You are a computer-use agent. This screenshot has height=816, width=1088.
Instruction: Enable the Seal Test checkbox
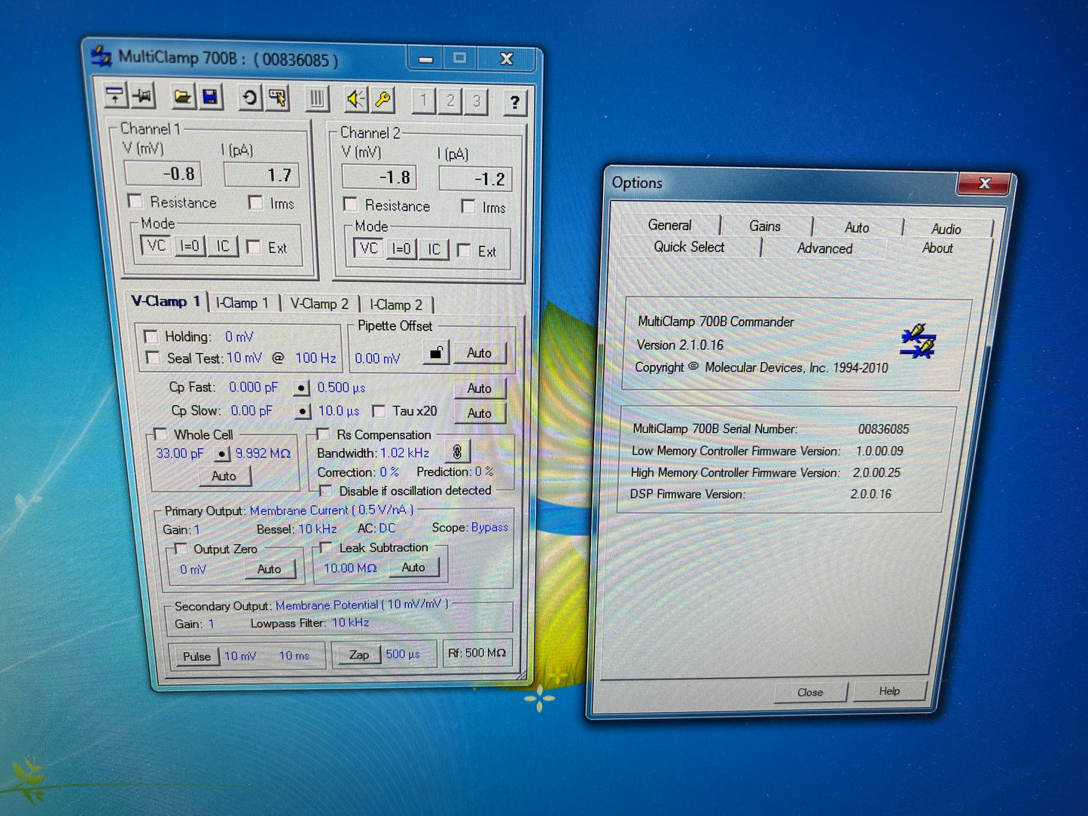pyautogui.click(x=153, y=358)
